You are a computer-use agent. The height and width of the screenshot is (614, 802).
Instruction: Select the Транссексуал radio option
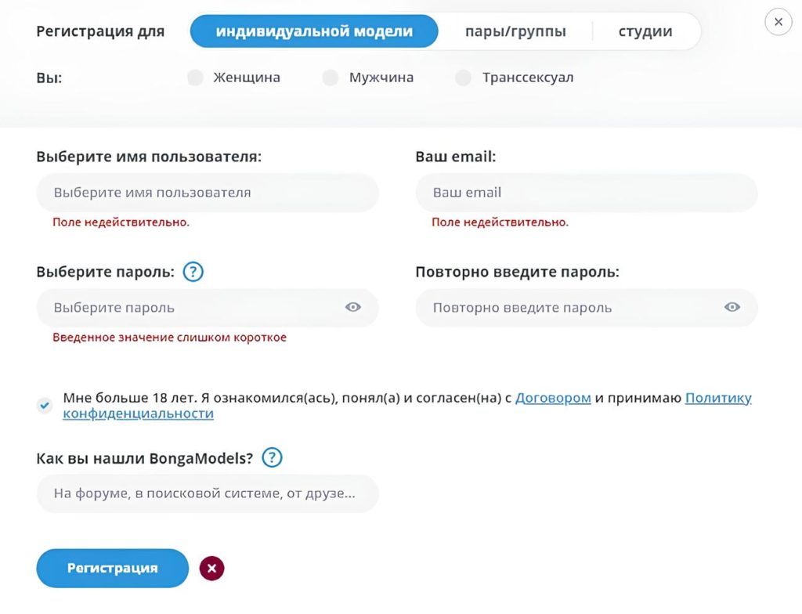coord(464,78)
